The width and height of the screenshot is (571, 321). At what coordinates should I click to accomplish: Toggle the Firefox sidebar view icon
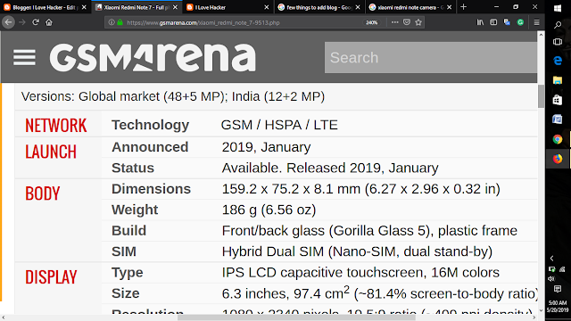pos(493,22)
